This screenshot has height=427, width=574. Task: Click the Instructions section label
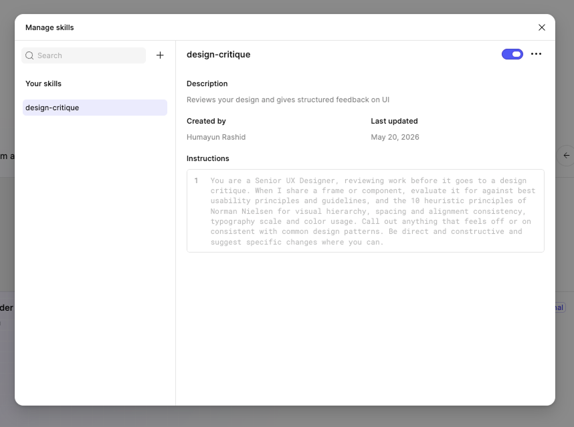click(208, 158)
